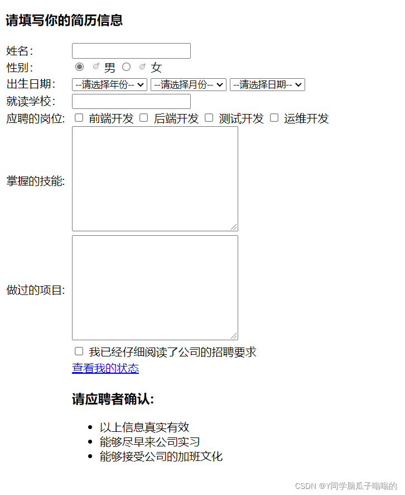Screen dimensions: 405x495
Task: Click the 请应聘者确认: heading
Action: point(113,399)
